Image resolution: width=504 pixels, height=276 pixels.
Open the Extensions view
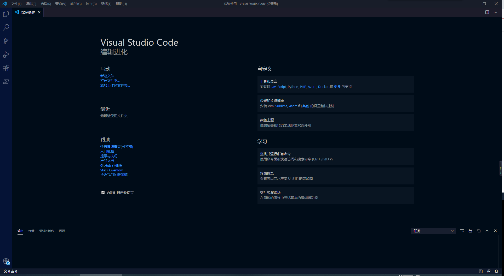[x=6, y=68]
